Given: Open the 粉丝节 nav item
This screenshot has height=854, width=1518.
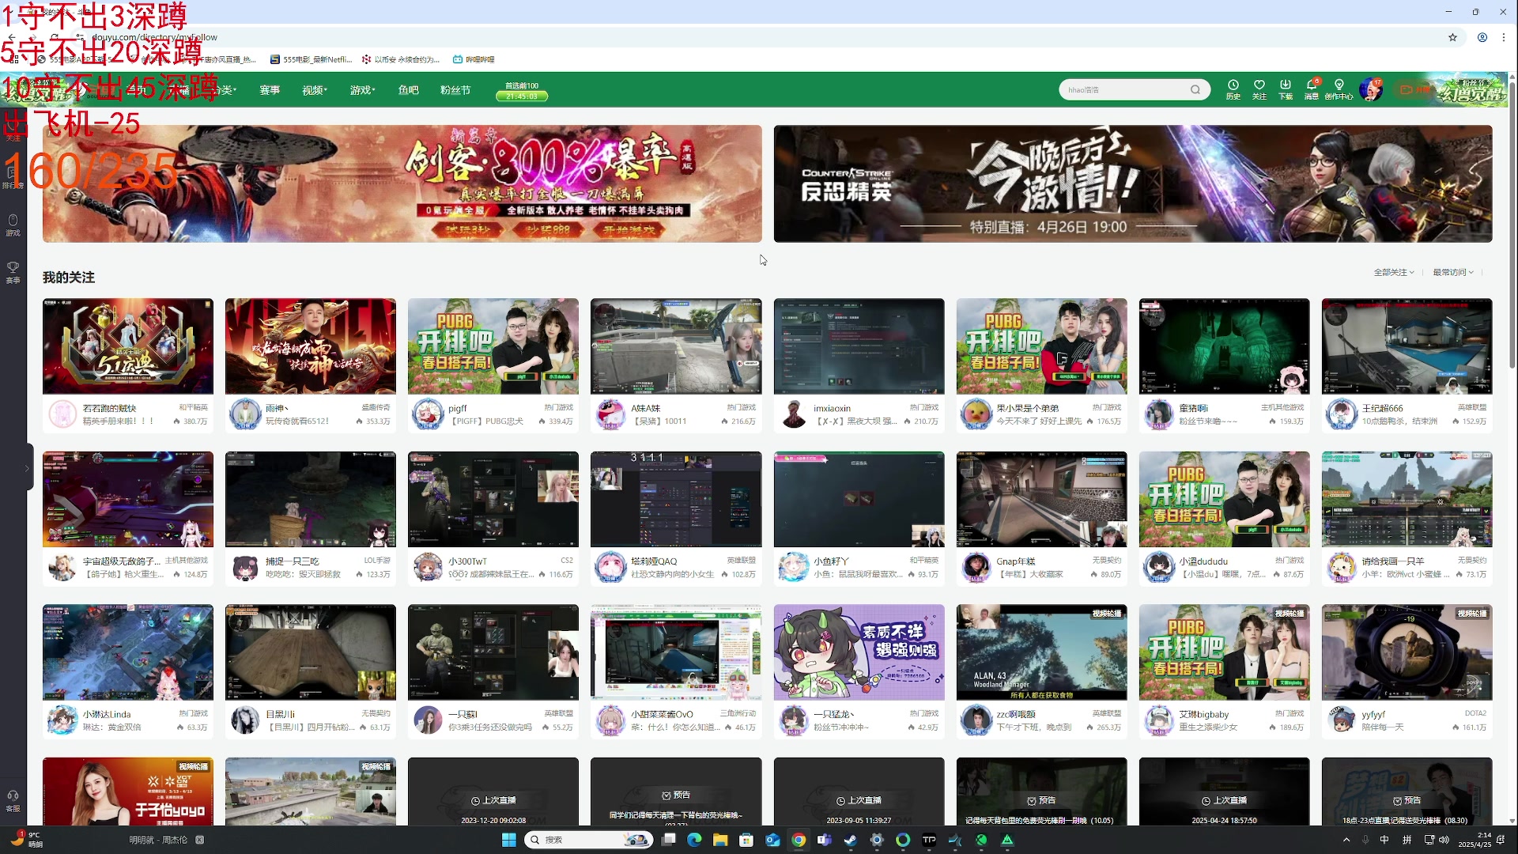Looking at the screenshot, I should pyautogui.click(x=455, y=90).
